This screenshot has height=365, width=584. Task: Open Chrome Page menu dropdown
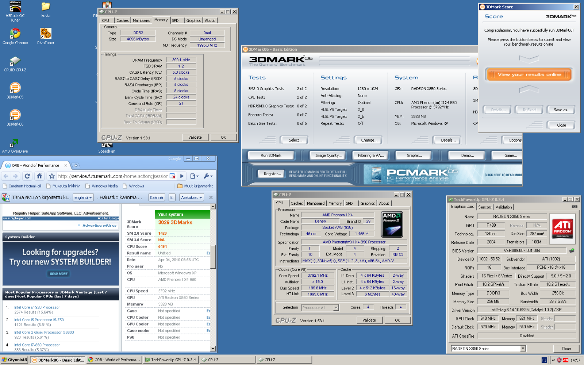pos(194,176)
